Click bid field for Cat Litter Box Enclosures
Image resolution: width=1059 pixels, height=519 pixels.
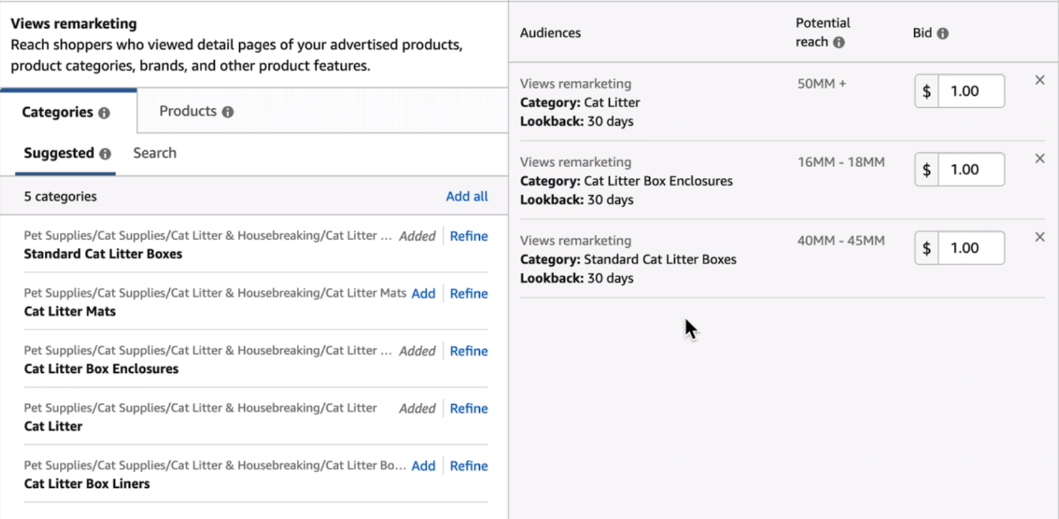click(x=970, y=170)
